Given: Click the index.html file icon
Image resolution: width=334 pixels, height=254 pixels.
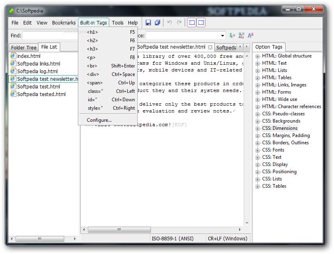Looking at the screenshot, I should [x=13, y=56].
